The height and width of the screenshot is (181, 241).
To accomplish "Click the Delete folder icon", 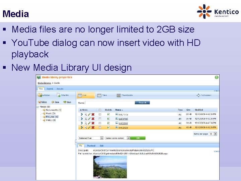I will point(39,102).
